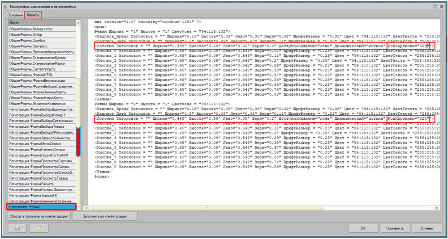Switch to the Основные tab
Viewport: 448px width, 239px height.
14,15
